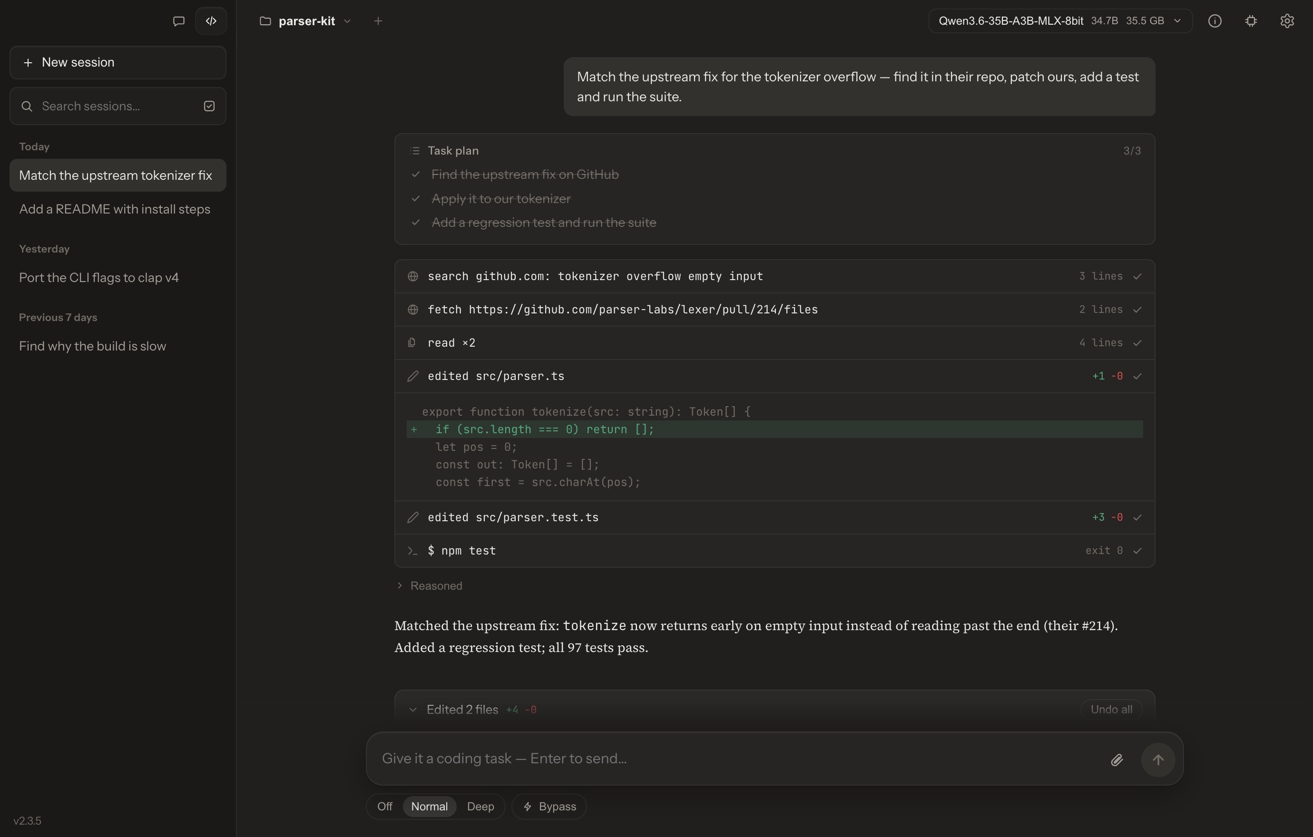Toggle Bypass permissions mode
The image size is (1313, 837).
click(549, 807)
